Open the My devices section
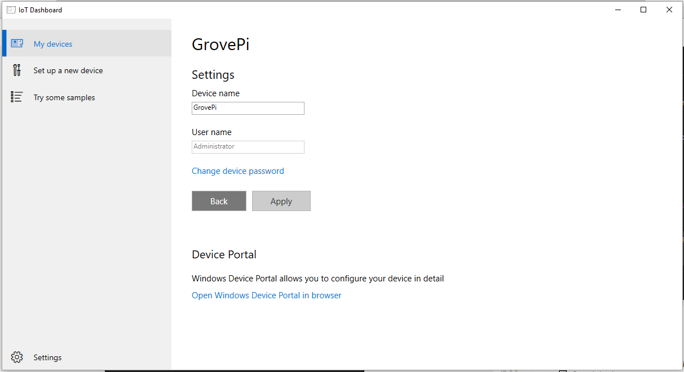This screenshot has height=372, width=684. coord(53,44)
